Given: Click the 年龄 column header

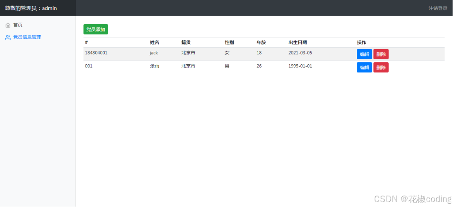Looking at the screenshot, I should coord(261,43).
